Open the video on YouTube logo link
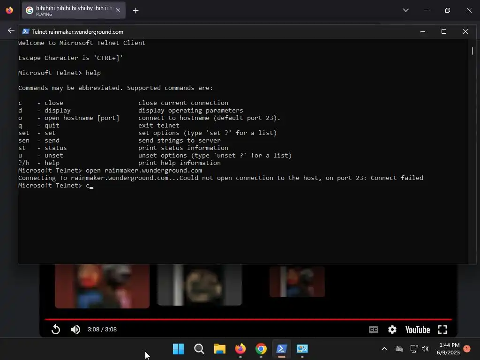The image size is (480, 360). coord(418,330)
